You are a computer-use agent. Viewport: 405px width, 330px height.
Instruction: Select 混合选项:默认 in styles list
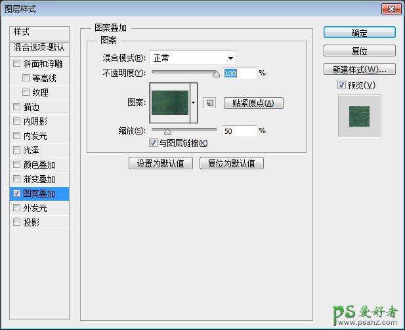click(x=40, y=48)
